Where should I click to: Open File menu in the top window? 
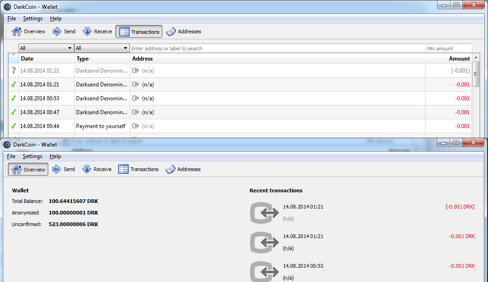point(12,18)
